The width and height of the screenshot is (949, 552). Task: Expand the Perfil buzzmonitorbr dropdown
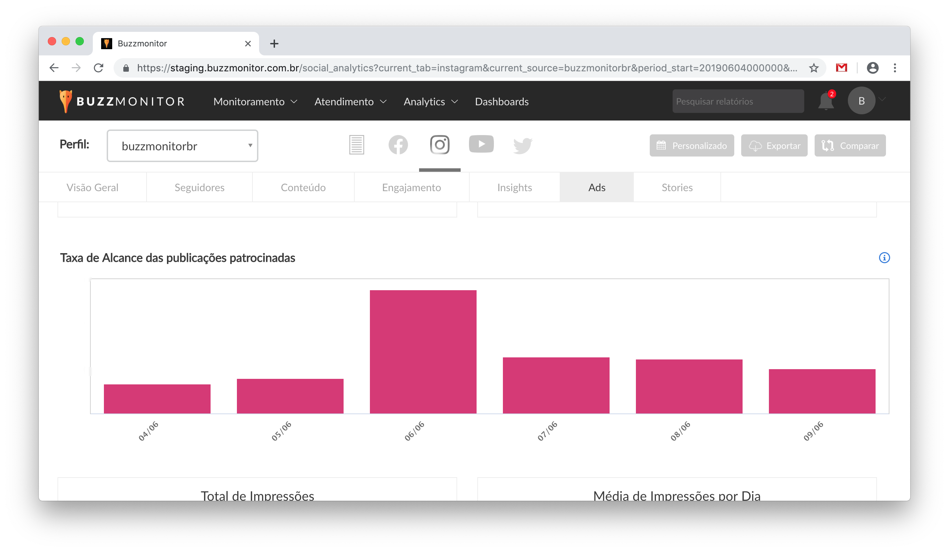tap(182, 146)
